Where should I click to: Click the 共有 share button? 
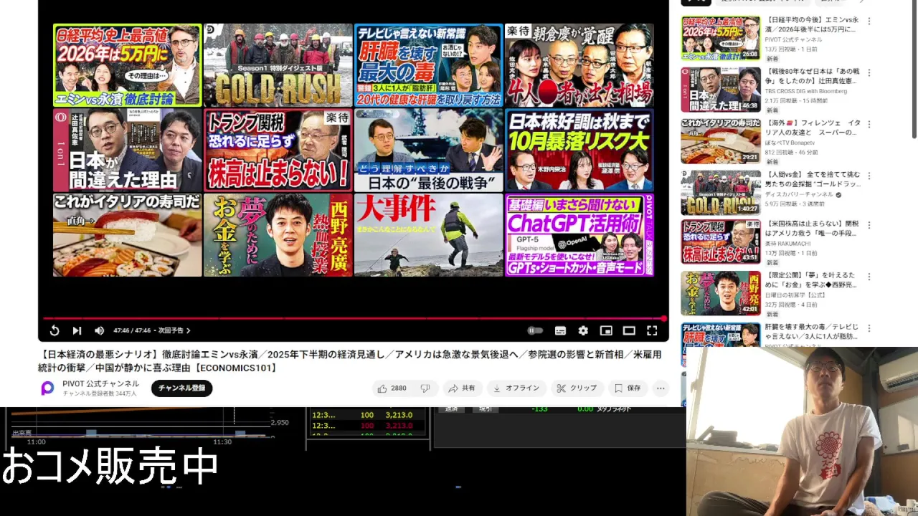(x=462, y=388)
